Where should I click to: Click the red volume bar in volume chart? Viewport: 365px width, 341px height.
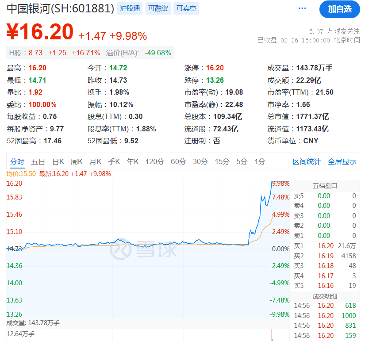point(272,335)
